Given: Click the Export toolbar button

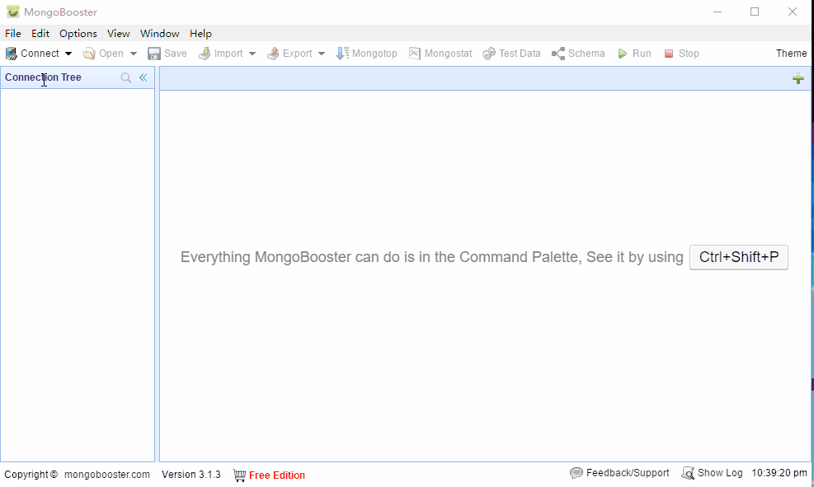Looking at the screenshot, I should [289, 54].
